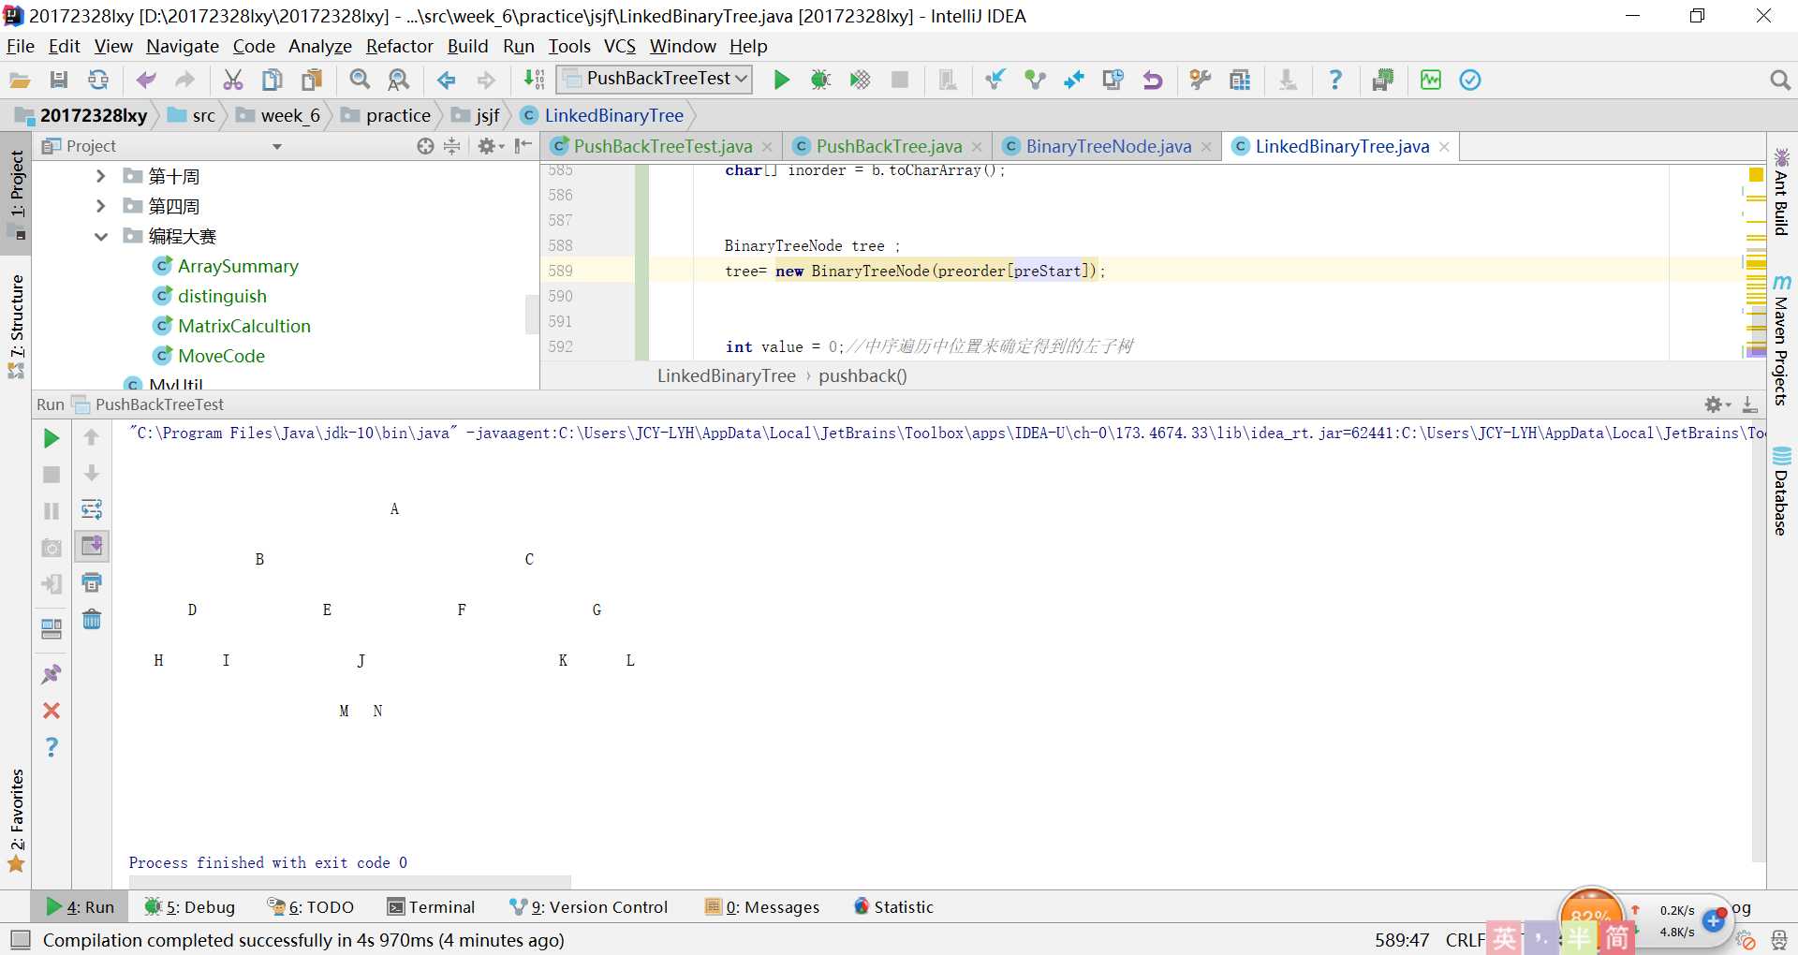The height and width of the screenshot is (955, 1798).
Task: Run with coverage icon in toolbar
Action: 861,81
